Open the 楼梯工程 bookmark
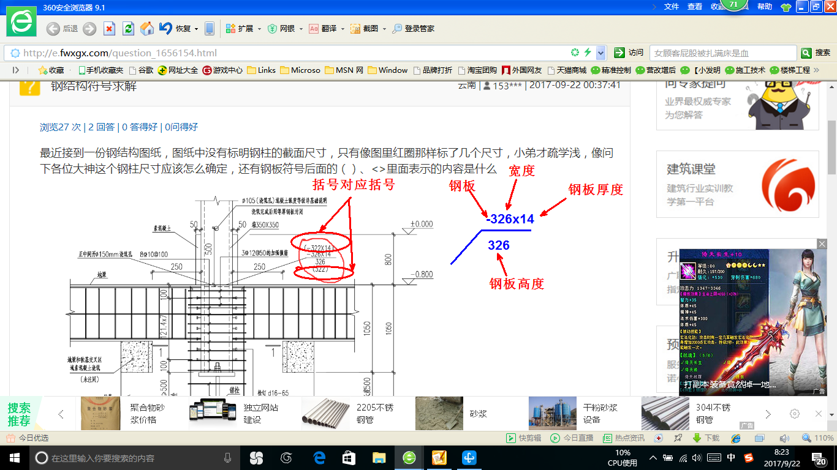 790,70
